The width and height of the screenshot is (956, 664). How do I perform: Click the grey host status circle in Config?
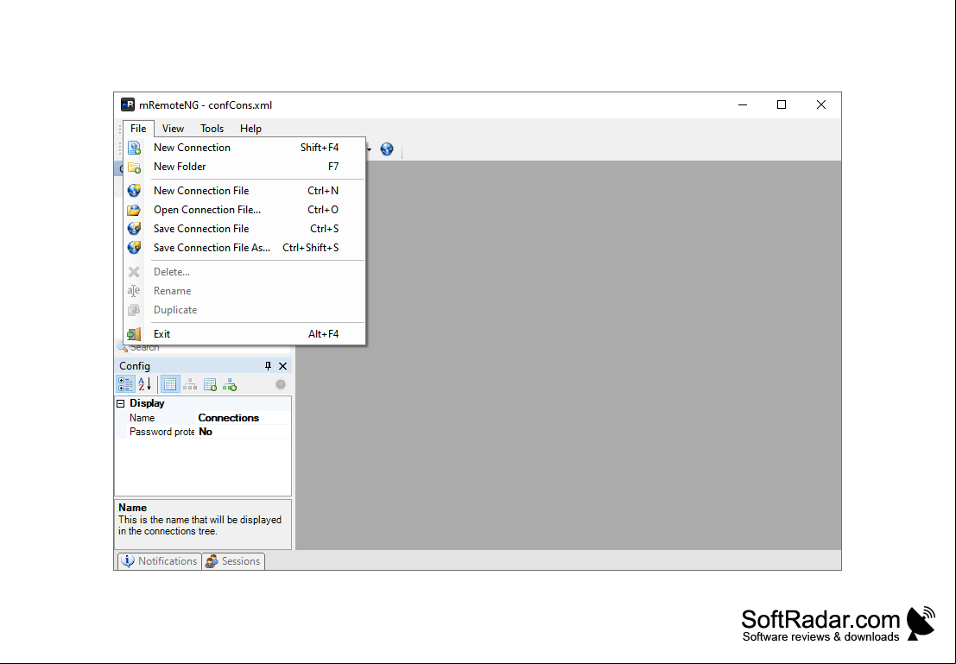(x=281, y=384)
